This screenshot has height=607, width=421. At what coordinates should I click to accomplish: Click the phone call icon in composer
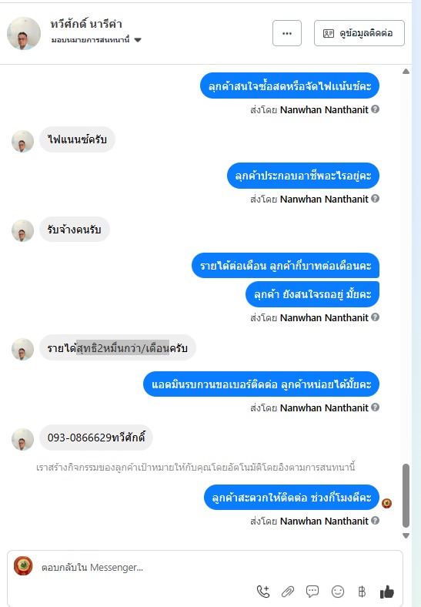tap(263, 592)
